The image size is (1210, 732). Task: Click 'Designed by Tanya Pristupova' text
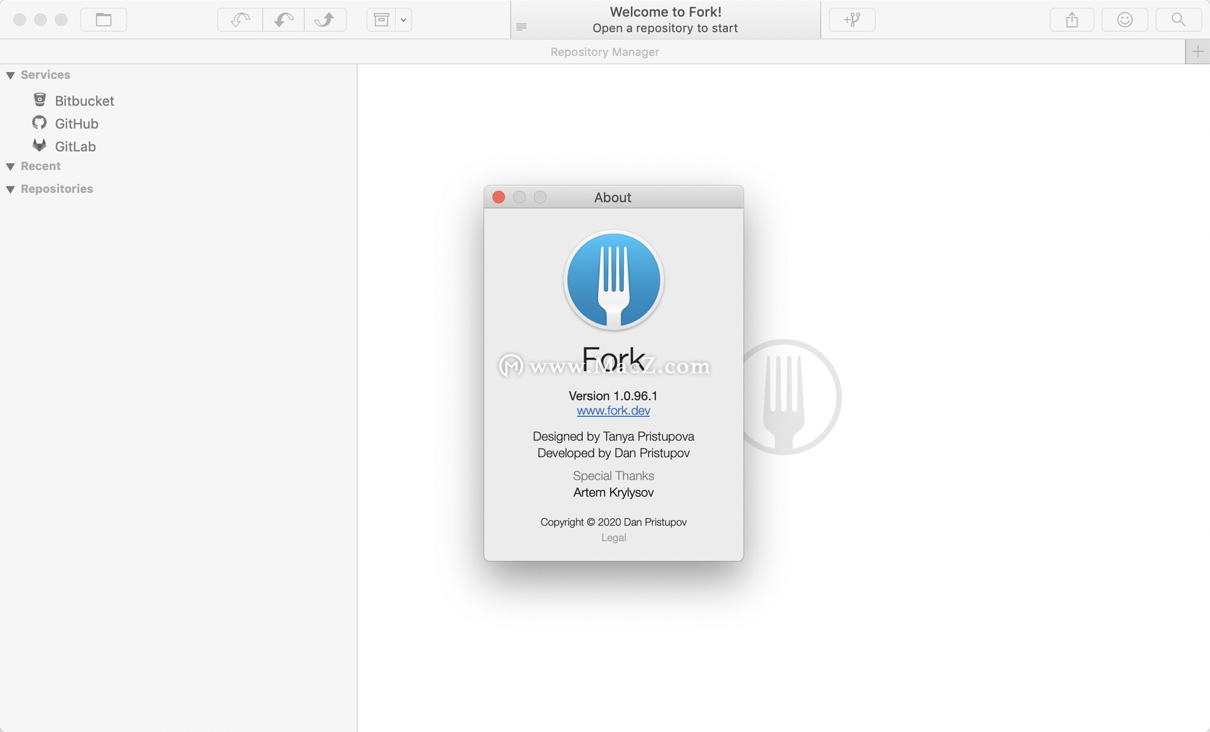[x=613, y=436]
